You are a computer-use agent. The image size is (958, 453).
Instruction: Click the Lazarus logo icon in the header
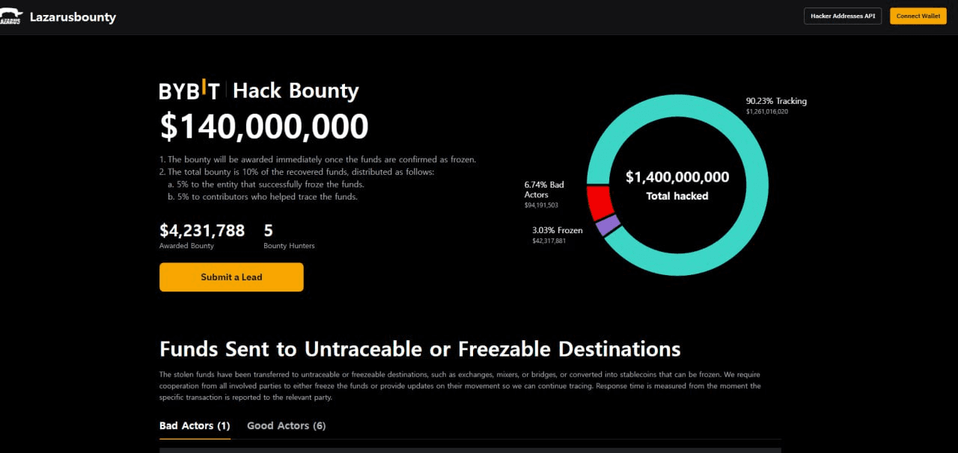click(12, 16)
